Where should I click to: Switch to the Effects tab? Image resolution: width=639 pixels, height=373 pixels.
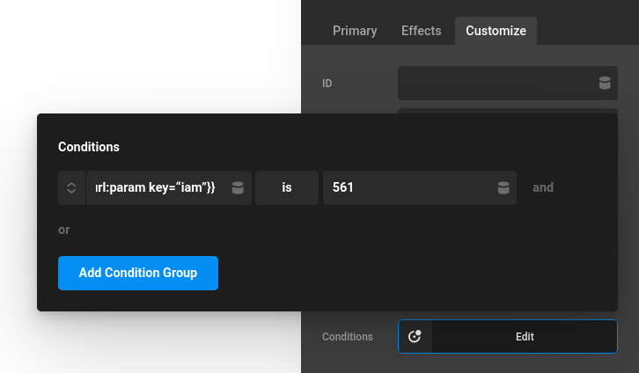pos(421,31)
